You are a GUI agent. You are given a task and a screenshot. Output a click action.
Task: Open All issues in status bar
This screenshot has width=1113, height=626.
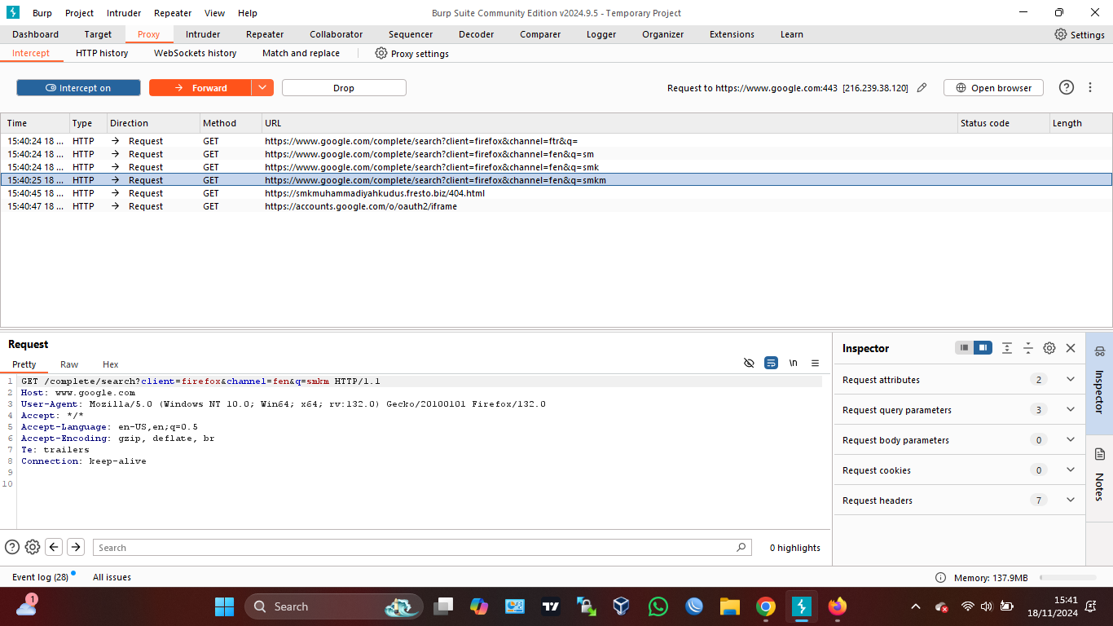(112, 577)
